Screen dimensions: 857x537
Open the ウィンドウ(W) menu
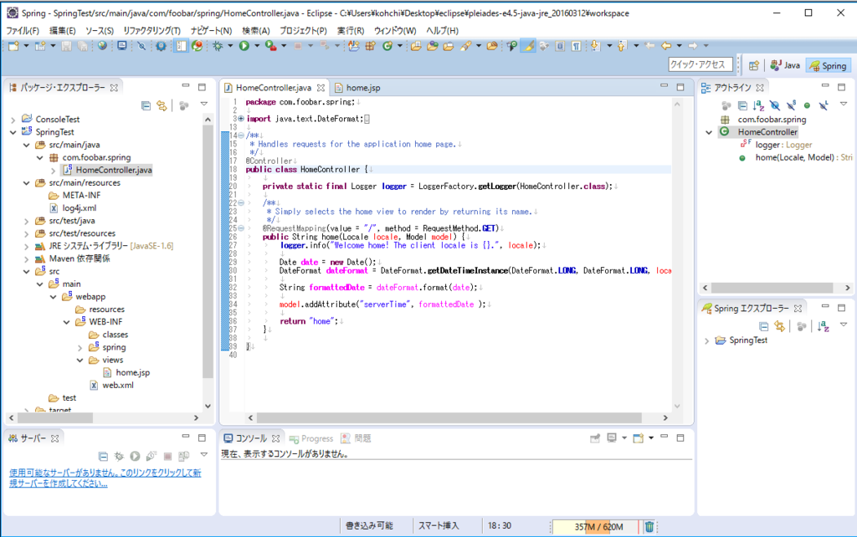click(395, 31)
